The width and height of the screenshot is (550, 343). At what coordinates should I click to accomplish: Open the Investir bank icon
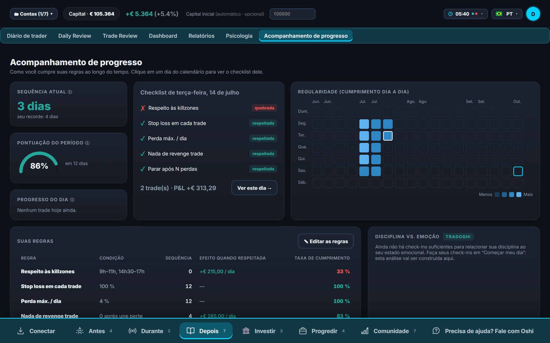click(x=246, y=331)
